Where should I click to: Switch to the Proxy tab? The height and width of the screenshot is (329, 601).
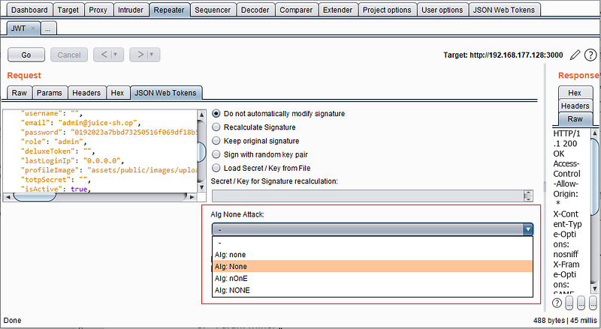tap(98, 10)
